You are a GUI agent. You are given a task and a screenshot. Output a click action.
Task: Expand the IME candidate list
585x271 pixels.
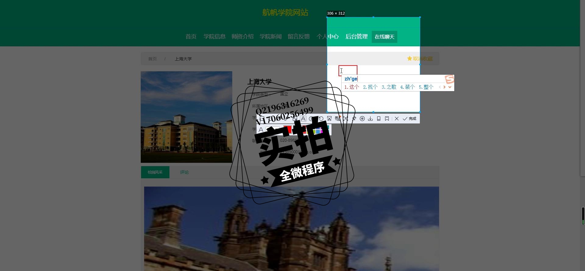pyautogui.click(x=450, y=87)
